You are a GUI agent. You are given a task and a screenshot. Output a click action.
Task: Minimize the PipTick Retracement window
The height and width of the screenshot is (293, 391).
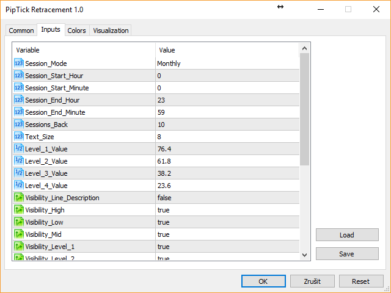click(x=321, y=10)
